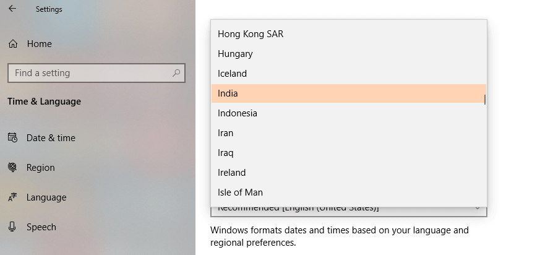Click the Time & Language heading
Screen dimensions: 540x255
point(44,102)
